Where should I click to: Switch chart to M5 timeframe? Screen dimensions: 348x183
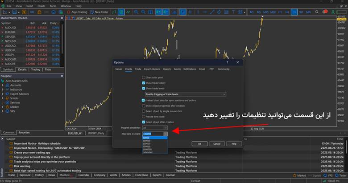[259, 12]
